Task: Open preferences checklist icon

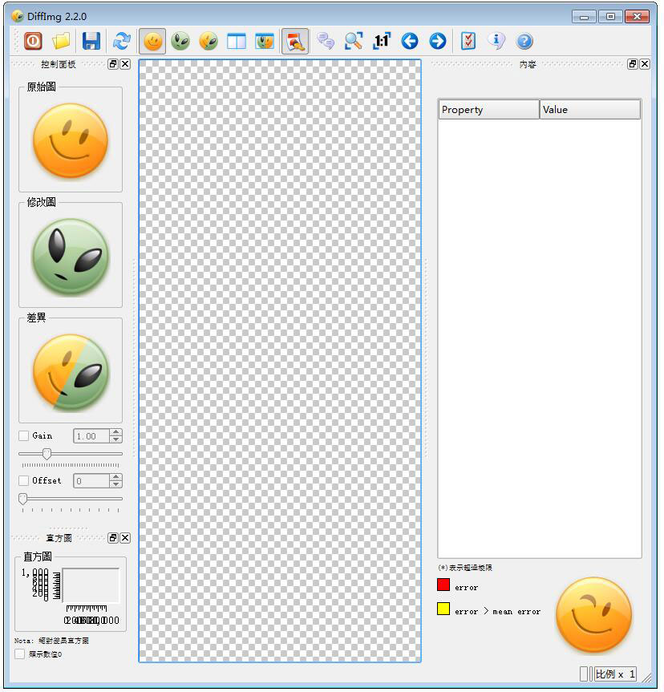Action: click(x=468, y=41)
